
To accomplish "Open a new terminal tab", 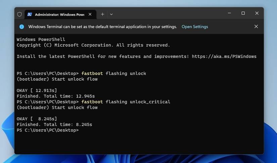I will coord(102,14).
